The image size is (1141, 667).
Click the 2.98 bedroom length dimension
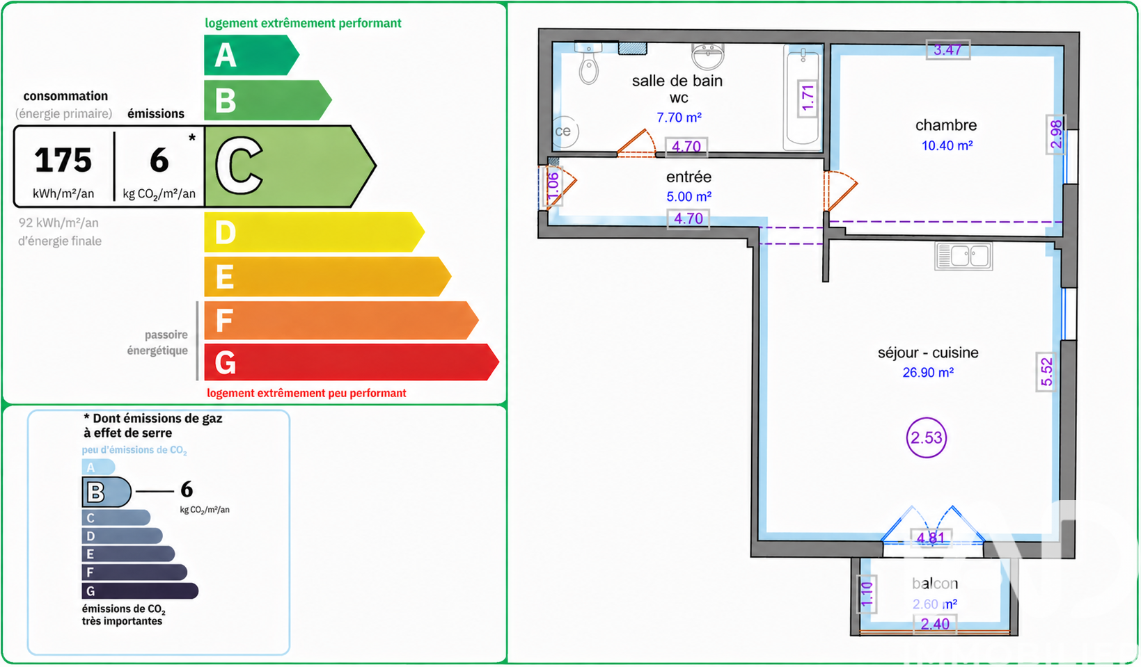(1057, 135)
